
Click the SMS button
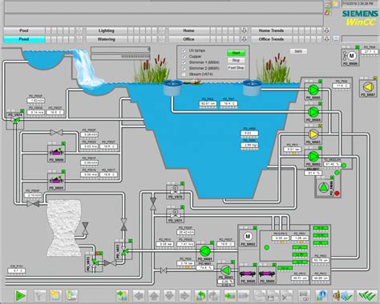click(x=298, y=51)
